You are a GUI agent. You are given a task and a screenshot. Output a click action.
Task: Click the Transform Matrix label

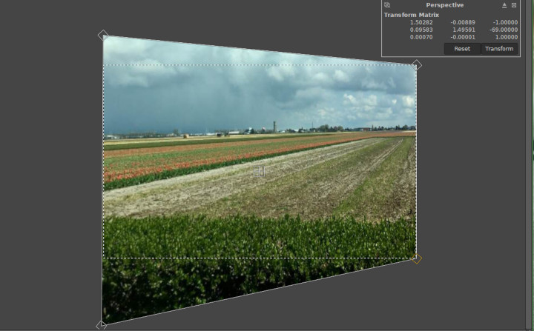pos(411,15)
